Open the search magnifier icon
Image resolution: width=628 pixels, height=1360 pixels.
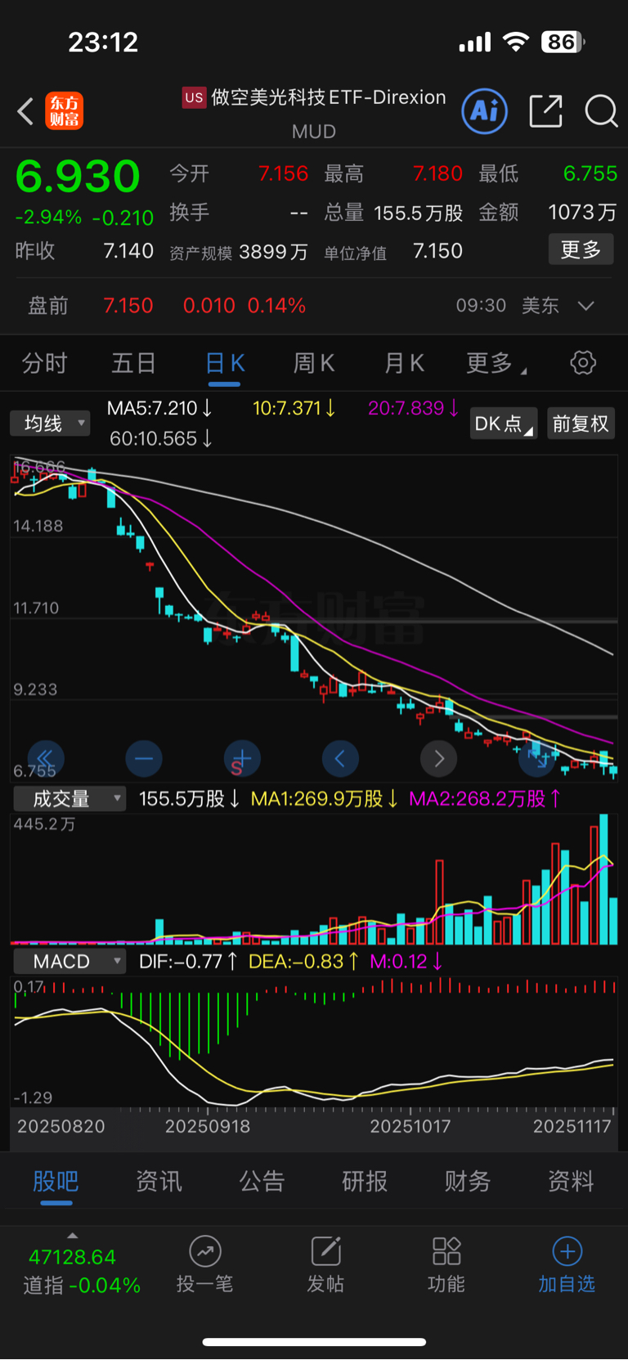click(x=601, y=111)
